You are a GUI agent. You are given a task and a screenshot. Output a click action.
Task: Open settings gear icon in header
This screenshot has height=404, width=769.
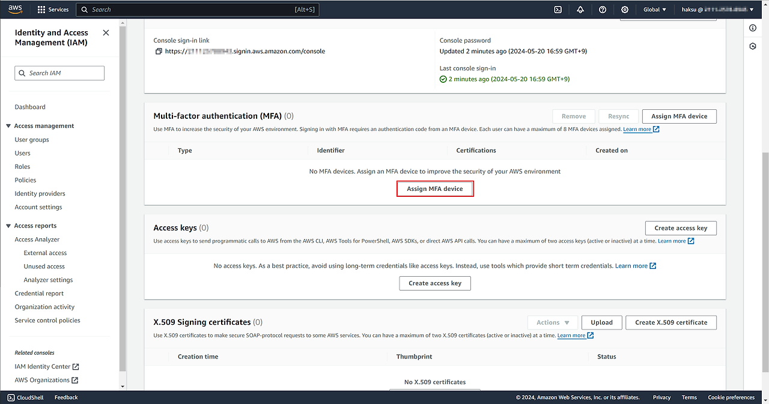click(625, 10)
